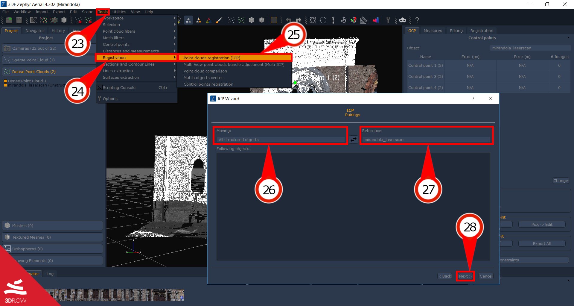This screenshot has height=306, width=574.
Task: Click the Pick -> Edit button
Action: [542, 224]
